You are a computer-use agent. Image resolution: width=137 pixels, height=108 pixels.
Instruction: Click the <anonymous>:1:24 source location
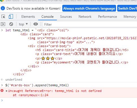click(x=33, y=95)
